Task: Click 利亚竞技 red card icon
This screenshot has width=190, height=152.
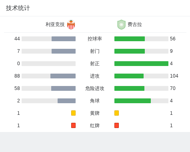Action: 73,125
